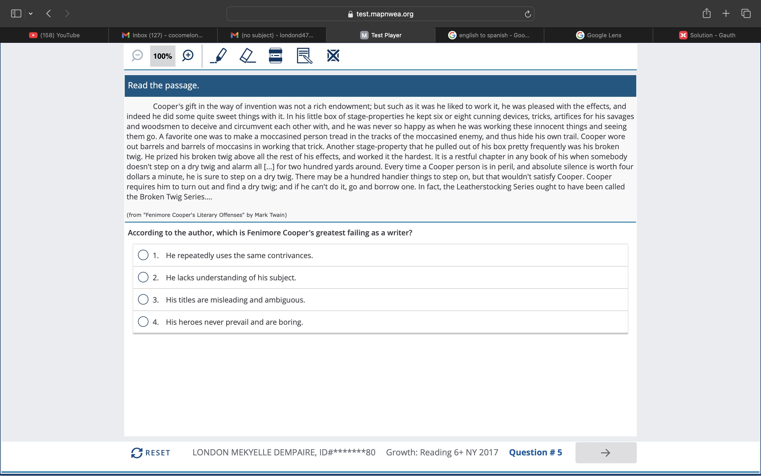Click the RESET button

[151, 453]
